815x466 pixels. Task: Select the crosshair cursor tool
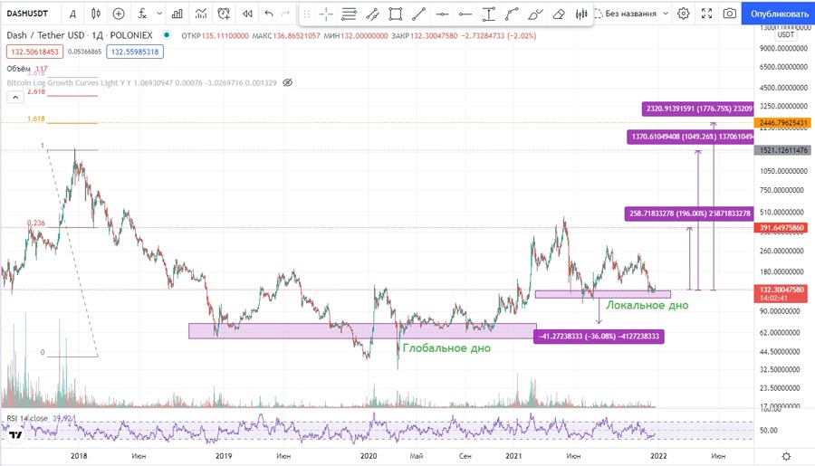tap(325, 14)
